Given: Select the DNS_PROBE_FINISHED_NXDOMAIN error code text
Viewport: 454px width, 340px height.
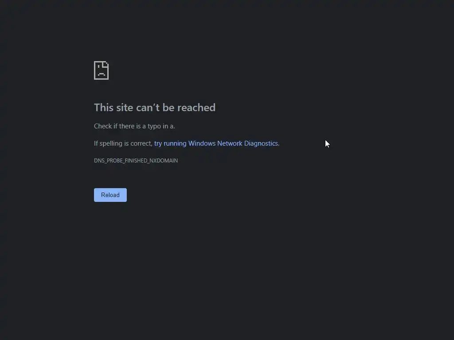Looking at the screenshot, I should pos(136,160).
